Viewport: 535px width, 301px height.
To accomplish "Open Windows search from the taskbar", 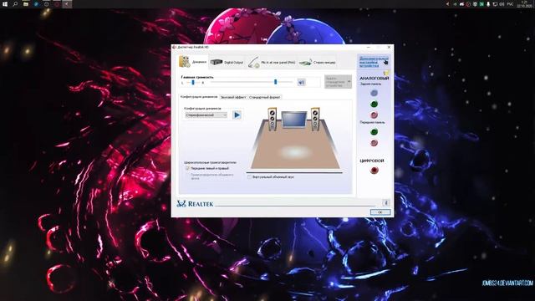I will coord(15,4).
